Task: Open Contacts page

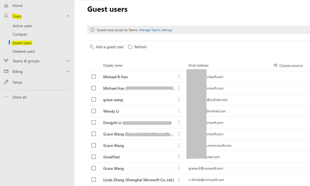Action: 20,34
